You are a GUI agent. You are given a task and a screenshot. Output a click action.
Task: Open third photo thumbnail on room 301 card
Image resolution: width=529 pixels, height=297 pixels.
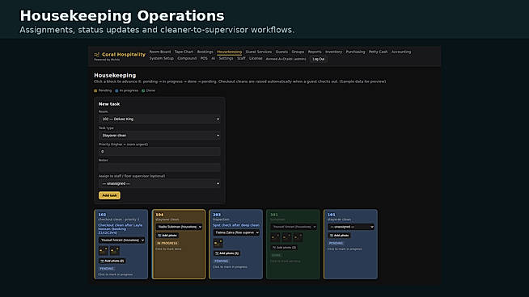click(298, 237)
